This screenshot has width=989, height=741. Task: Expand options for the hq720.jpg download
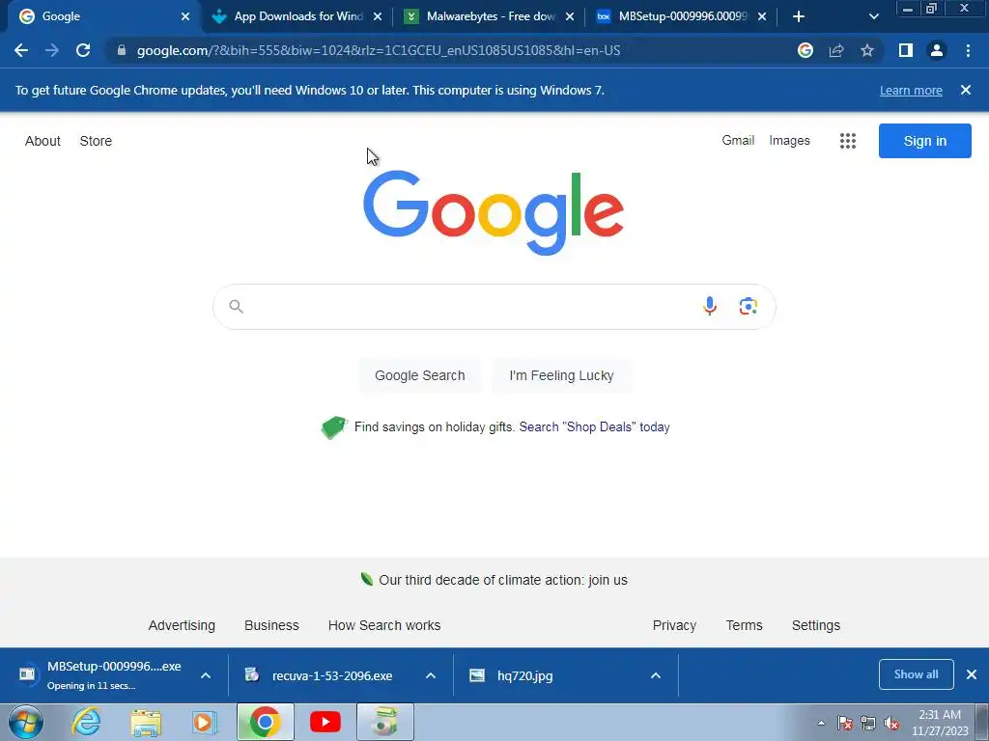(656, 675)
